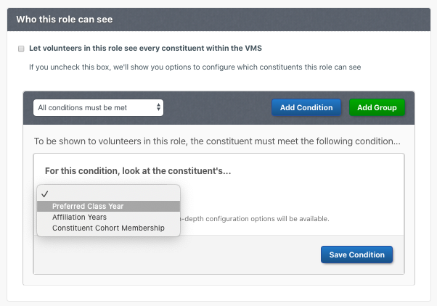Check the see every constituent checkbox
The image size is (437, 306).
pyautogui.click(x=21, y=49)
